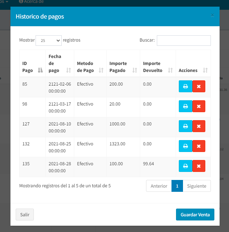Viewport: 229px width, 232px height.
Task: Delete payment ID 98
Action: [199, 106]
